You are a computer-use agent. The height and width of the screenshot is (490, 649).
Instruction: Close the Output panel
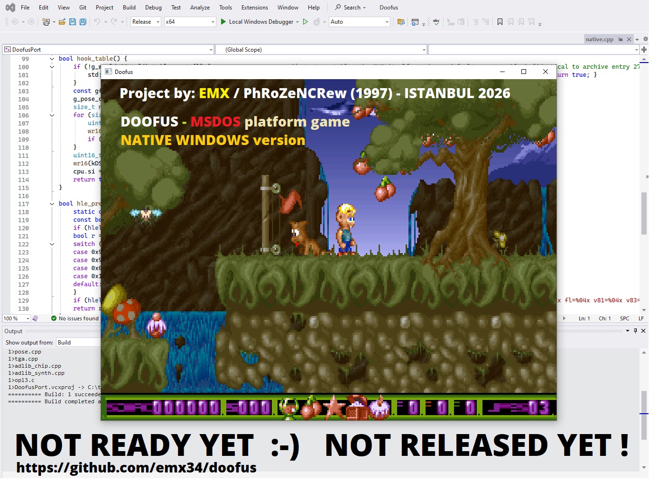[643, 331]
